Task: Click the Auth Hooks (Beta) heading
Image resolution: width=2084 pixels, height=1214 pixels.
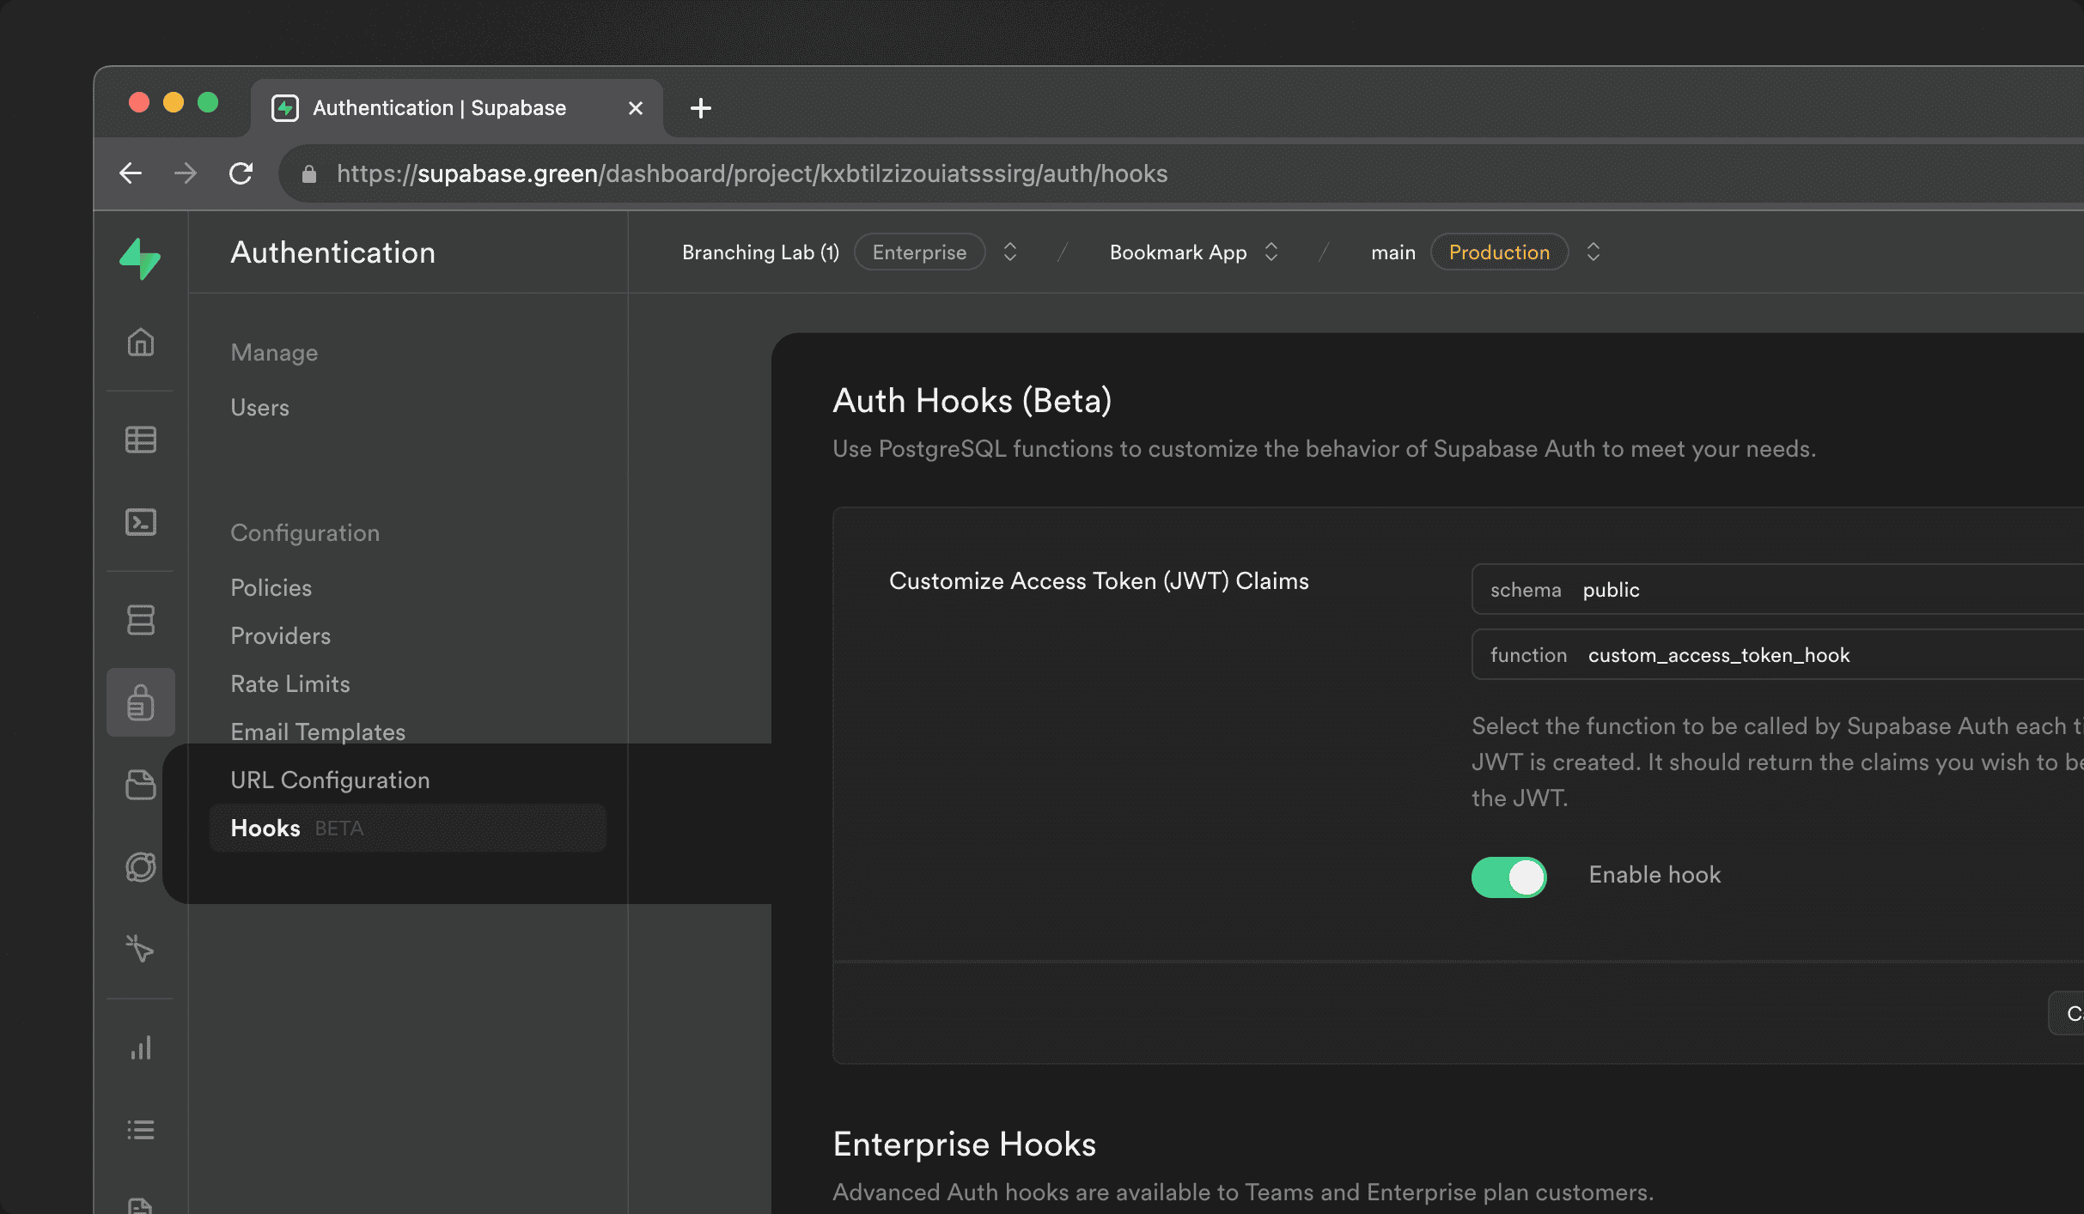Action: tap(972, 401)
